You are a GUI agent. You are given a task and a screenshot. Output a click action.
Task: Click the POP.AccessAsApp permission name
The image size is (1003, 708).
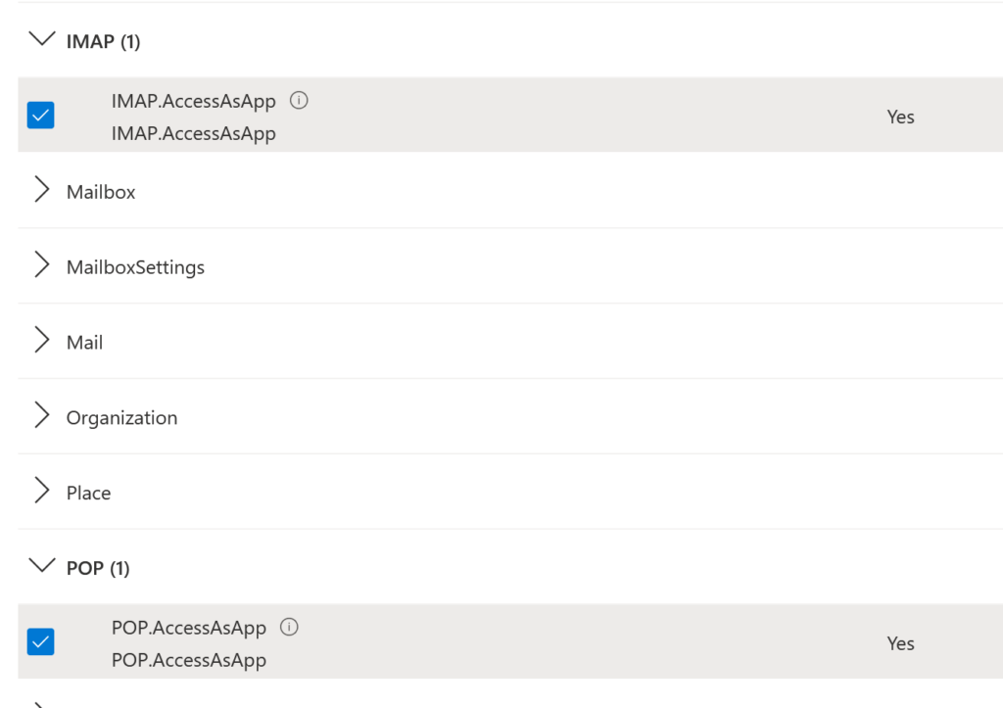(188, 628)
